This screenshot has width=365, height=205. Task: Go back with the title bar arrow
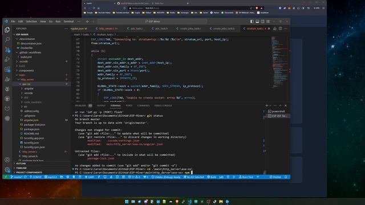pos(88,22)
